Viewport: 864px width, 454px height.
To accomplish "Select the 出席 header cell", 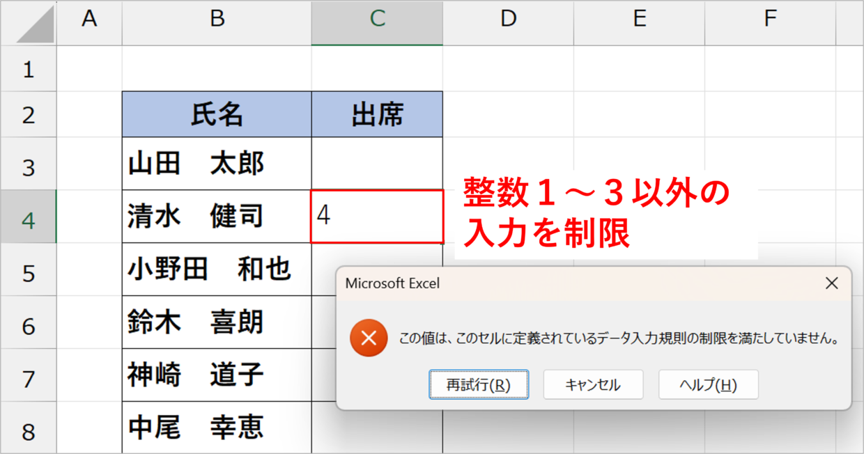I will point(377,114).
